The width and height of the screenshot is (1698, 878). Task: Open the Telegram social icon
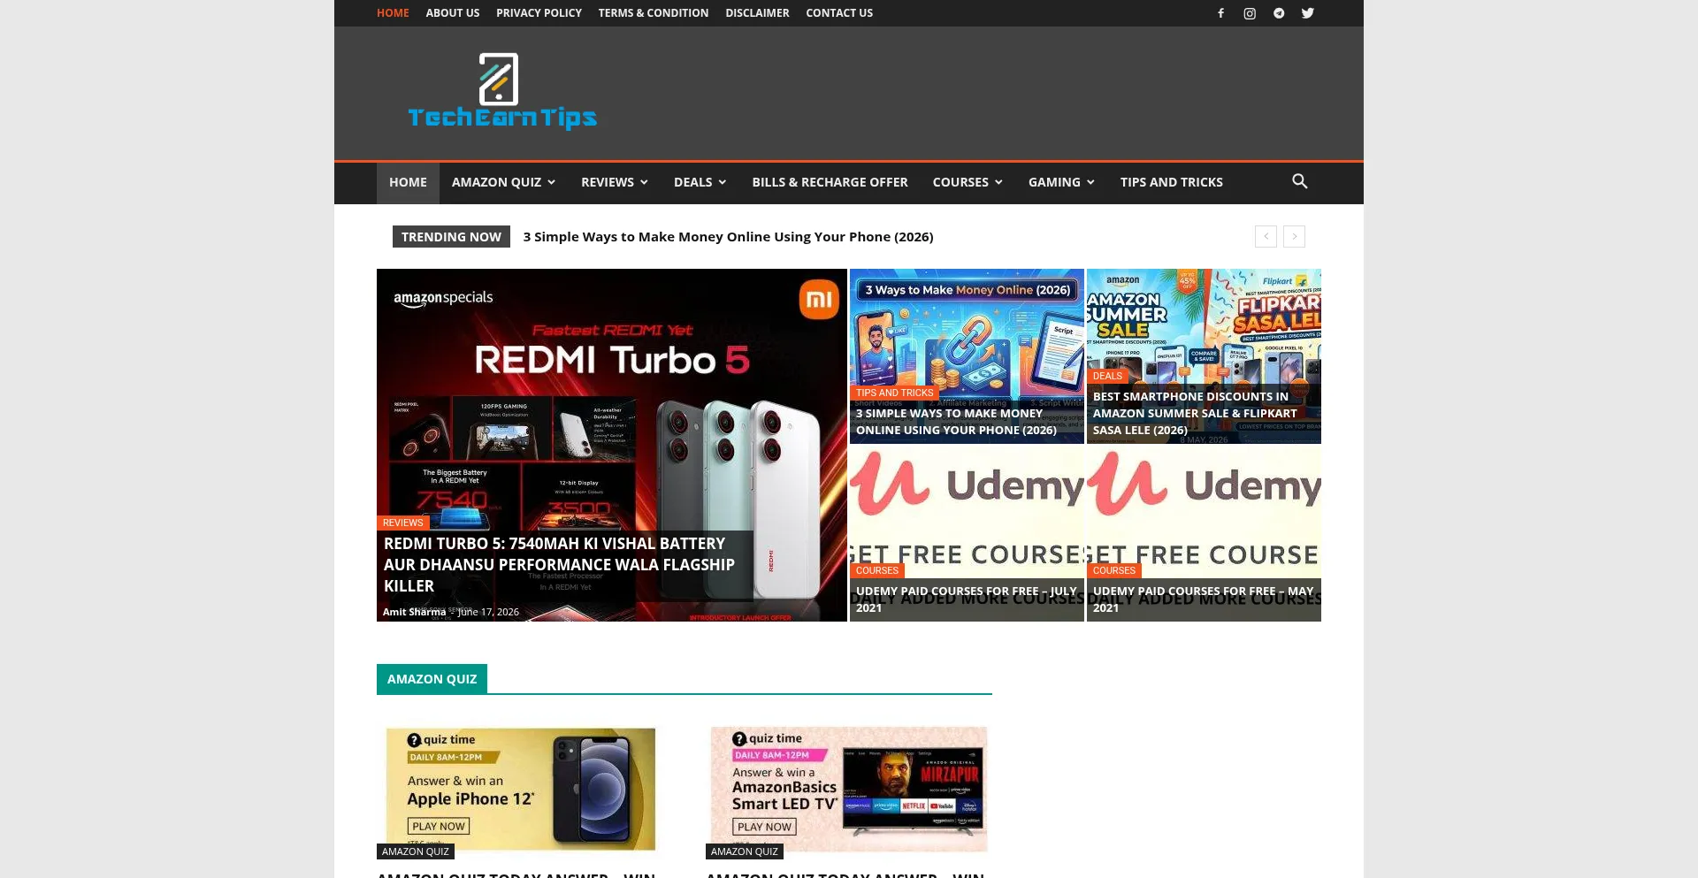[1279, 13]
